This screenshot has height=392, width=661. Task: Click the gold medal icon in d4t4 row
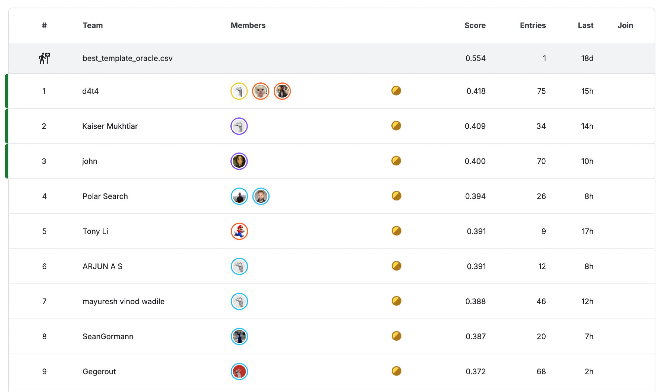click(x=396, y=91)
